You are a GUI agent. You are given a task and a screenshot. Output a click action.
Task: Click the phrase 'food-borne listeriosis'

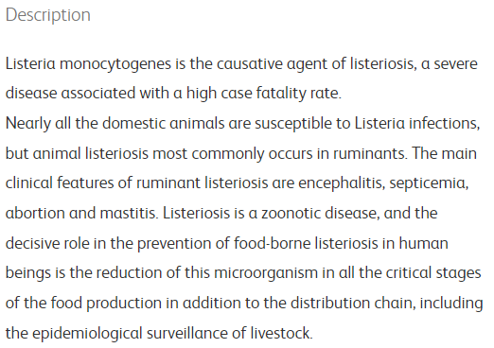(306, 243)
